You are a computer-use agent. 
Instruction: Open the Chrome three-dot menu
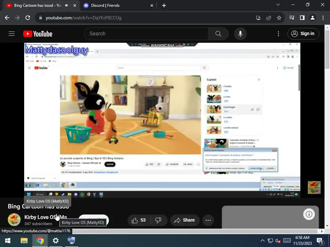[323, 18]
